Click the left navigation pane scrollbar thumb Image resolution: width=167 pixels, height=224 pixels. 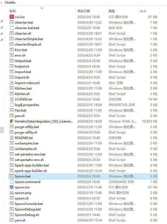2,130
